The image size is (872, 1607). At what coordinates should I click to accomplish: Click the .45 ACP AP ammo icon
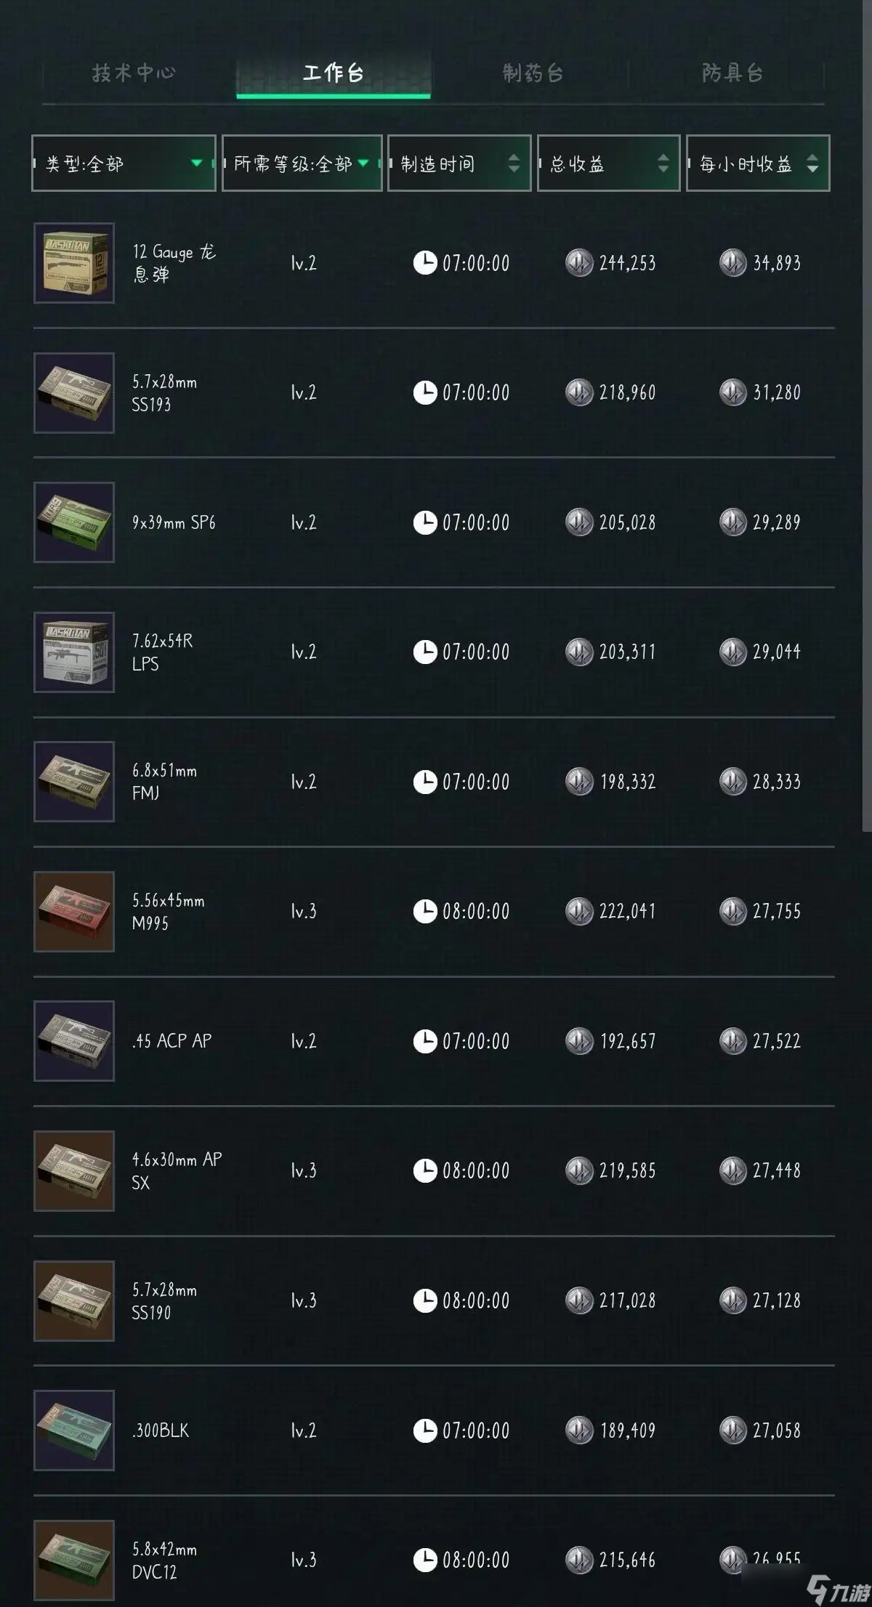click(x=74, y=1041)
